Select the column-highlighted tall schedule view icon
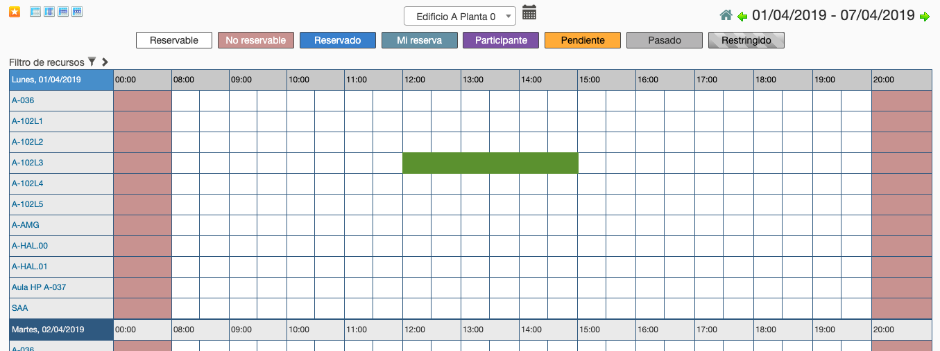The width and height of the screenshot is (940, 351). (x=49, y=12)
